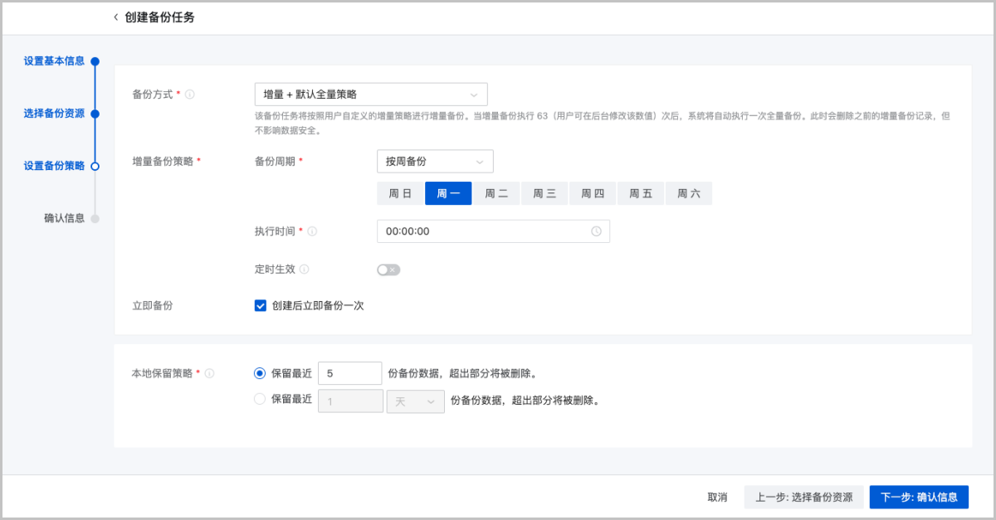Click the 取消 button
This screenshot has height=520, width=996.
click(717, 497)
